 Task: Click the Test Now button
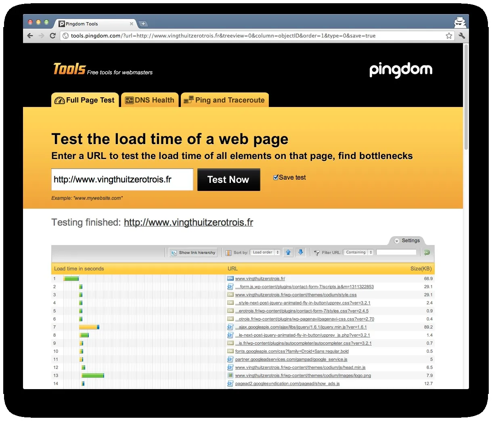228,180
